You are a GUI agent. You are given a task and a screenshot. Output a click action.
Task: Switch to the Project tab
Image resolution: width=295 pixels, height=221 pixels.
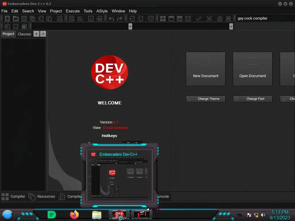(8, 34)
